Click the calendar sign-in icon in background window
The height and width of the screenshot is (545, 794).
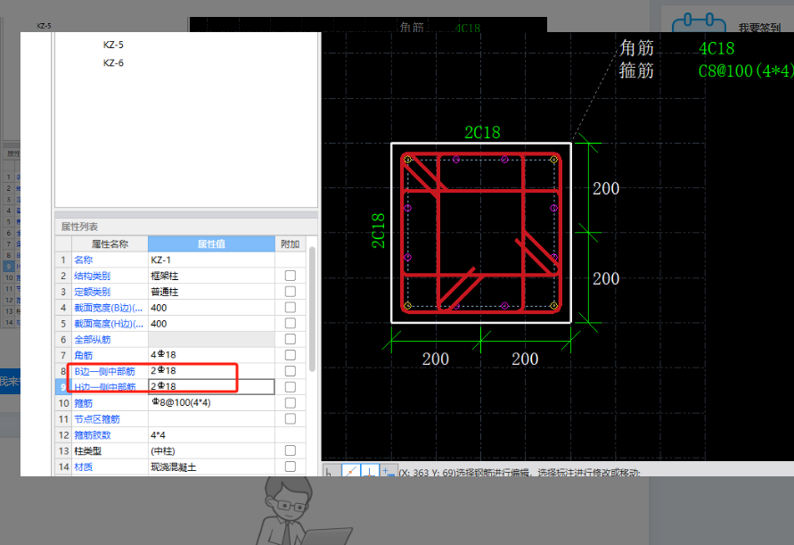tap(700, 23)
